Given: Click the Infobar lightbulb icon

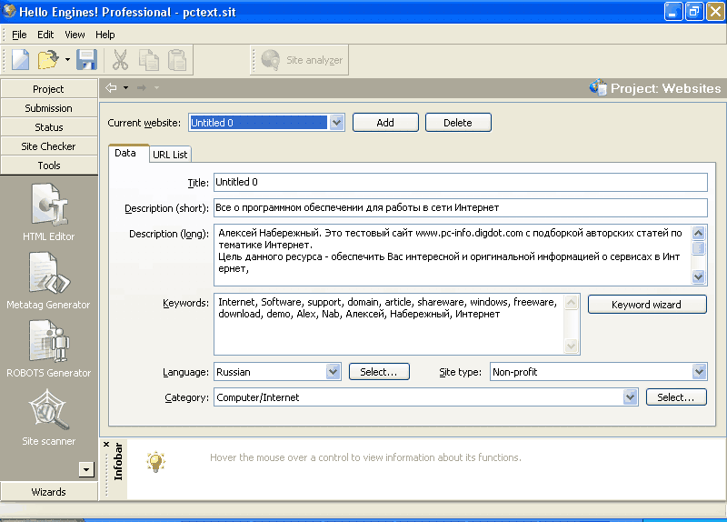Looking at the screenshot, I should [155, 462].
